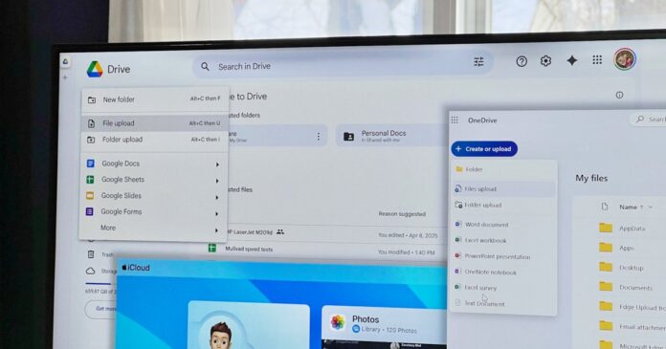
Task: Create a OneNote notebook in OneDrive
Action: [503, 273]
